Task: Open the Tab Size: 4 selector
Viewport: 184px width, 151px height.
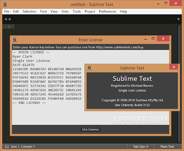Action: pyautogui.click(x=141, y=146)
